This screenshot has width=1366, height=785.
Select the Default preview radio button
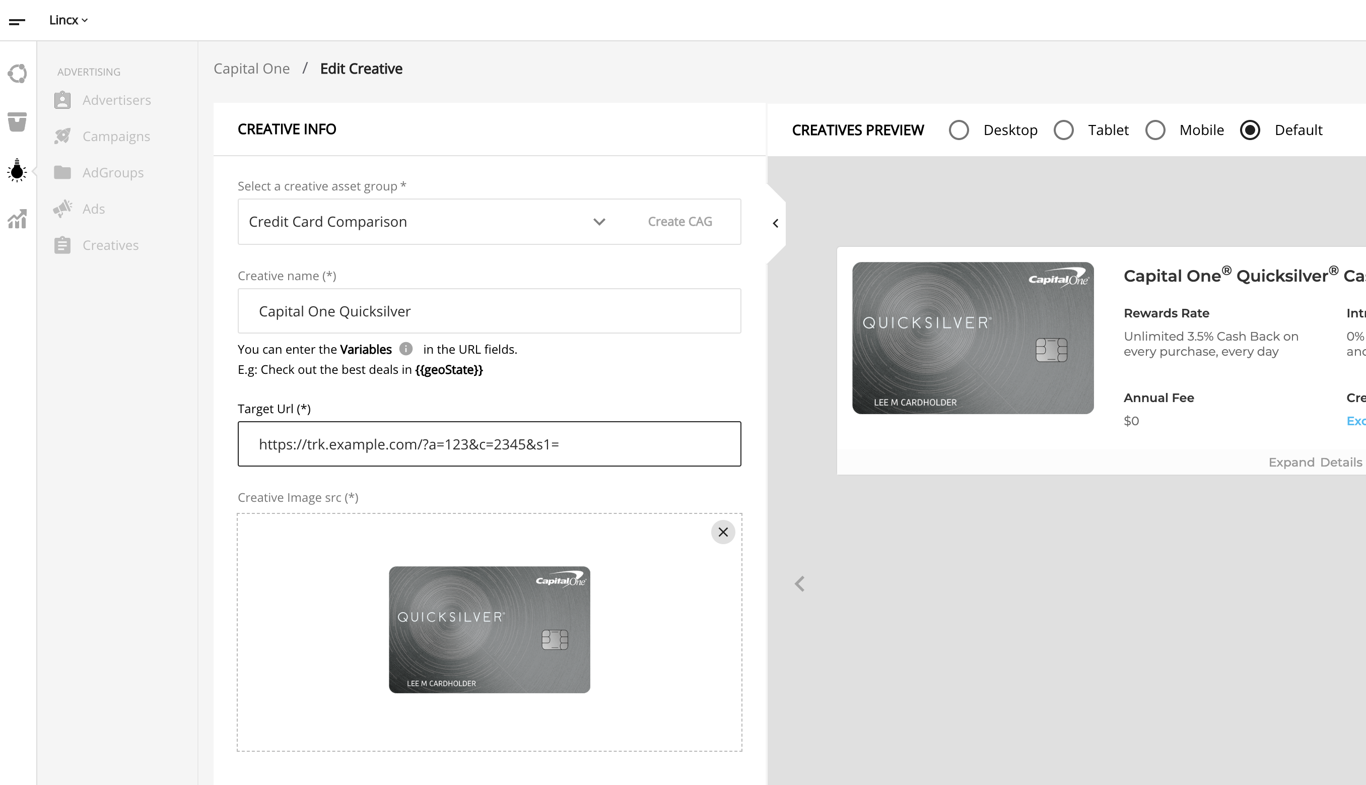1250,130
